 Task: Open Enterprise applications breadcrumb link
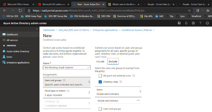[105, 30]
